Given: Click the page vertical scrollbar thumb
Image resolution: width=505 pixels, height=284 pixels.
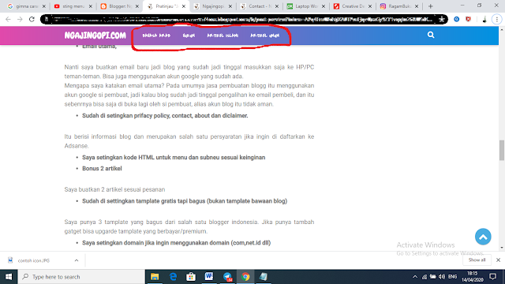Looking at the screenshot, I should (502, 150).
